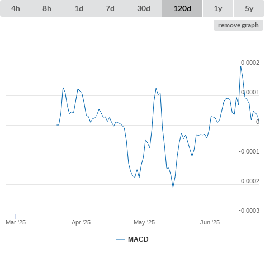Click the MACD lowest trough in mid-May
The height and width of the screenshot is (254, 265).
click(173, 187)
